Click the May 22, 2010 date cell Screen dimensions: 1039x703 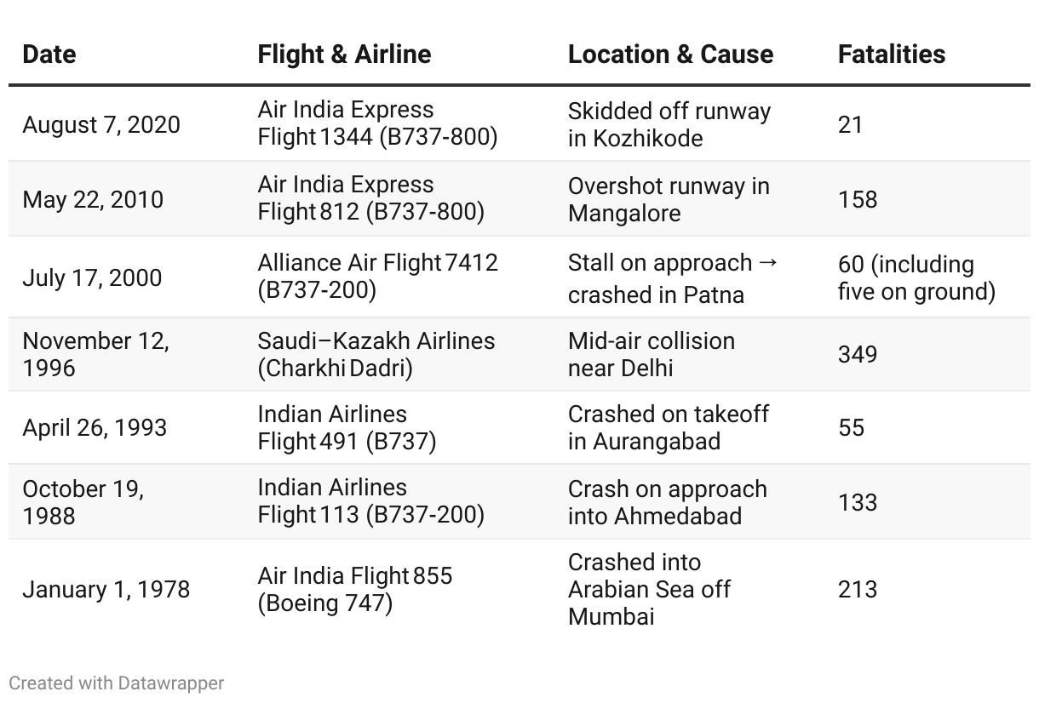[x=93, y=199]
